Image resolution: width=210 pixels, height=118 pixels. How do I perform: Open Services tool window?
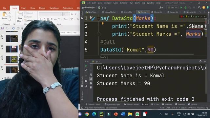pos(193,104)
